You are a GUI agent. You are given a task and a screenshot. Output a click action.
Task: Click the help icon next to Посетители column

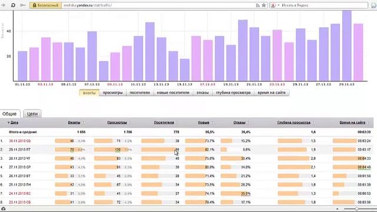[177, 122]
